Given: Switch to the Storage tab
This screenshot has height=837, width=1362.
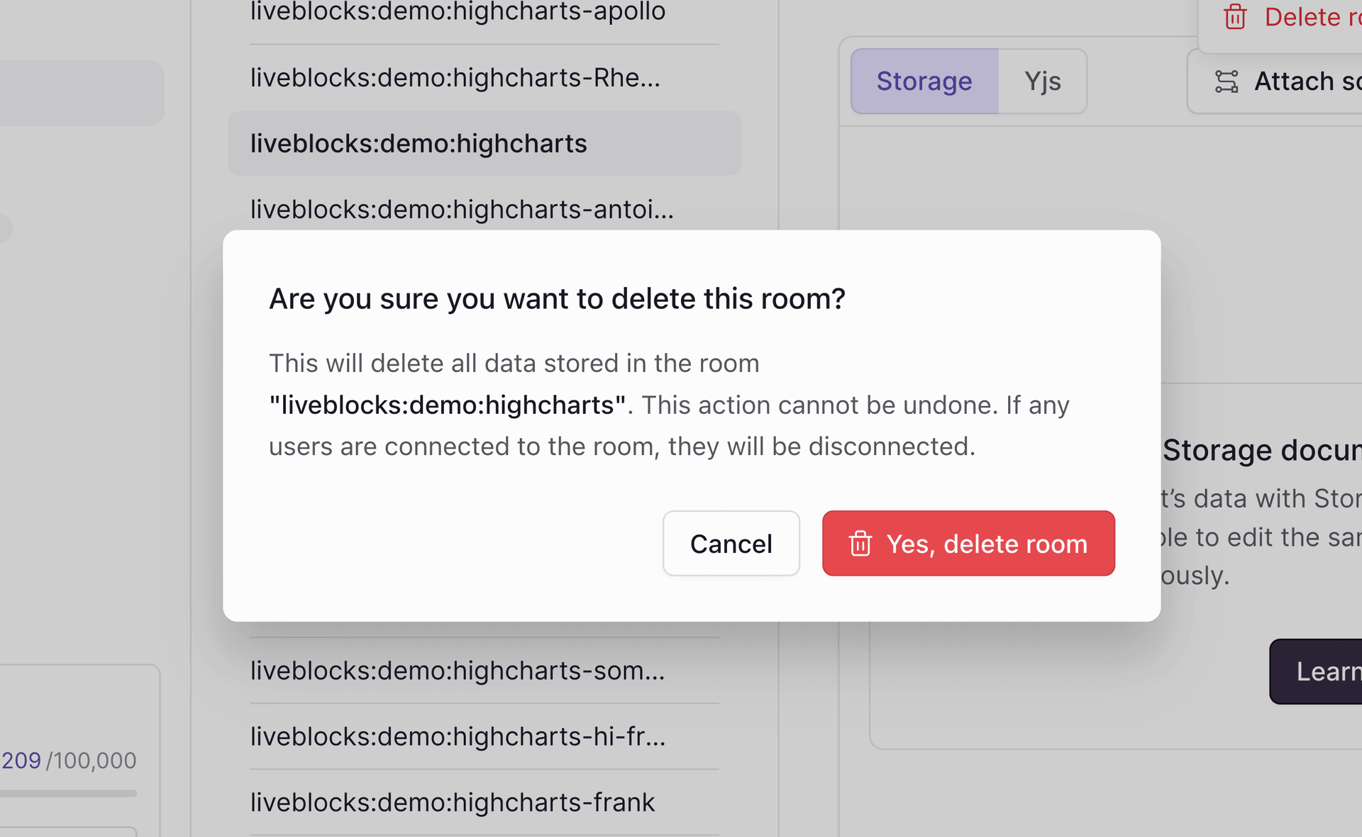Looking at the screenshot, I should point(924,82).
